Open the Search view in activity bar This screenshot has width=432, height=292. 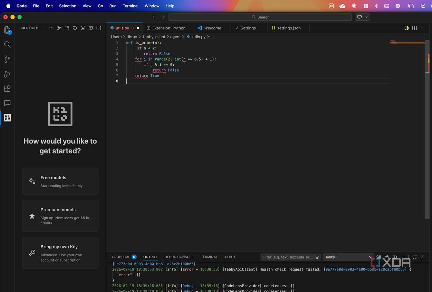7,45
